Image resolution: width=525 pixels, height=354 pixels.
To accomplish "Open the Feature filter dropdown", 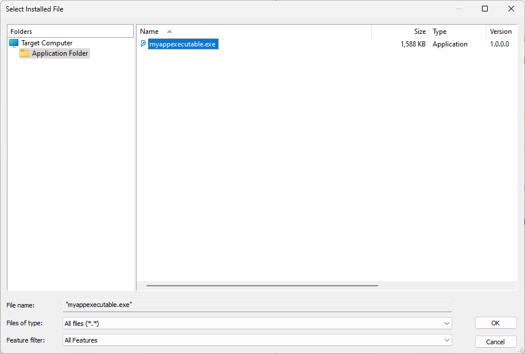I will [x=257, y=340].
